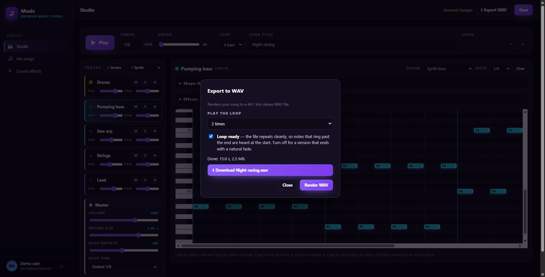Screen dimensions: 545x277
Task: Click the DU user avatar
Action: [12, 266]
